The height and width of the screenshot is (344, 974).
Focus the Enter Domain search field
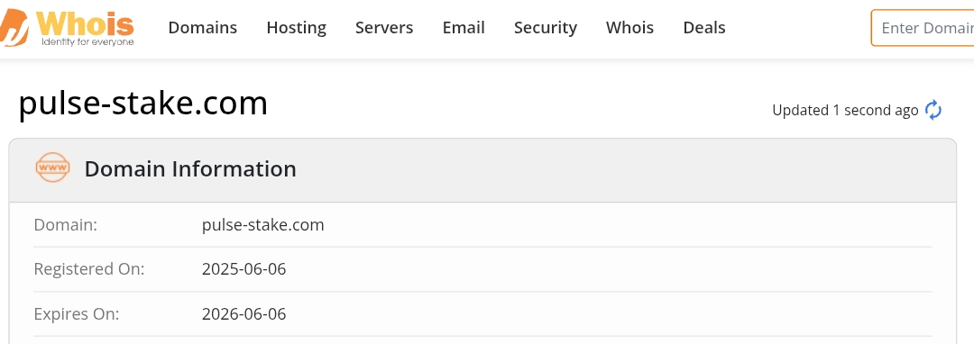[x=923, y=28]
